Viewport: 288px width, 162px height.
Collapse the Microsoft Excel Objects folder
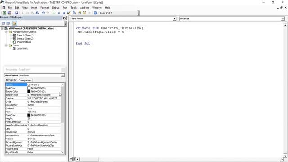pos(6,32)
